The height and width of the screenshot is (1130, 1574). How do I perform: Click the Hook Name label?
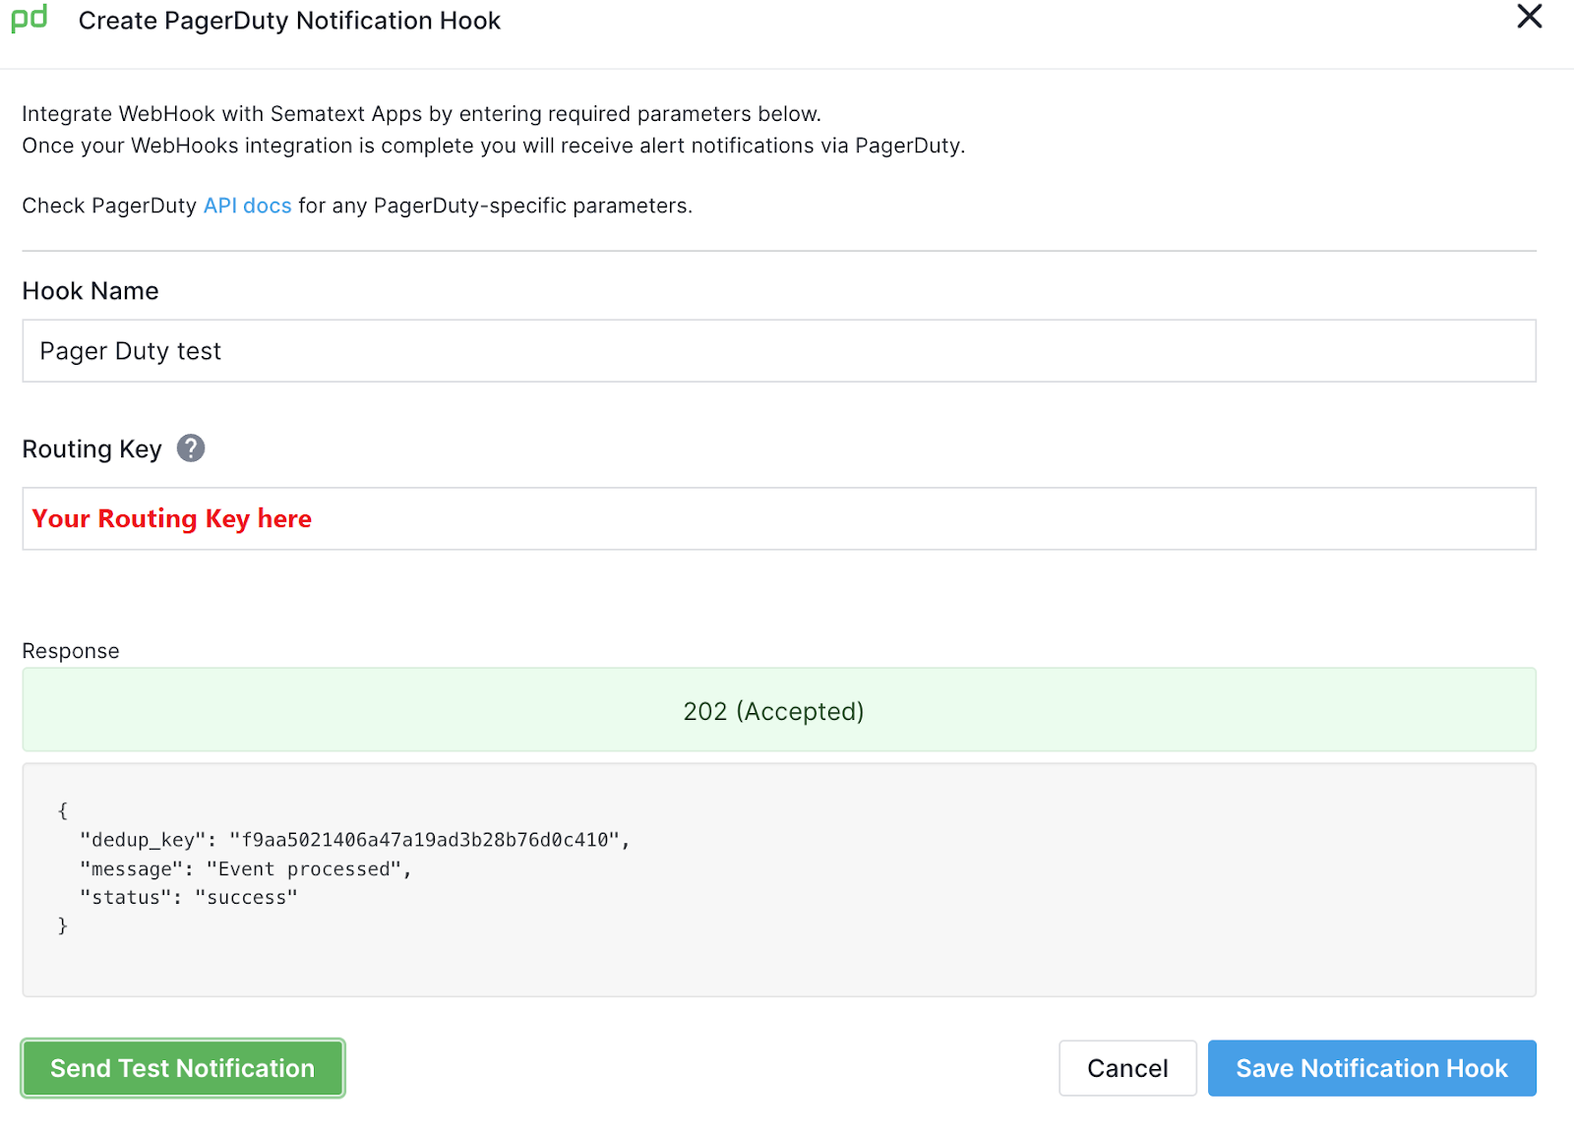pos(90,290)
